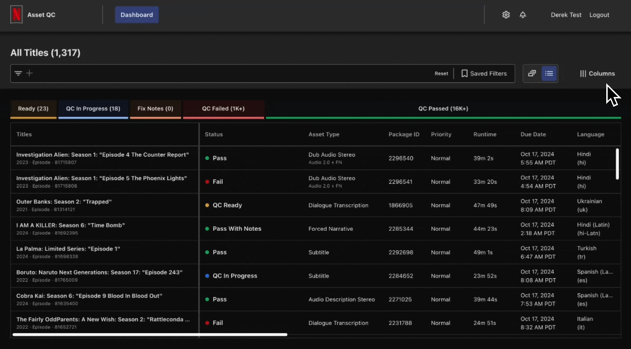The width and height of the screenshot is (631, 349).
Task: Click the QC In Progress status cell
Action: [x=231, y=276]
